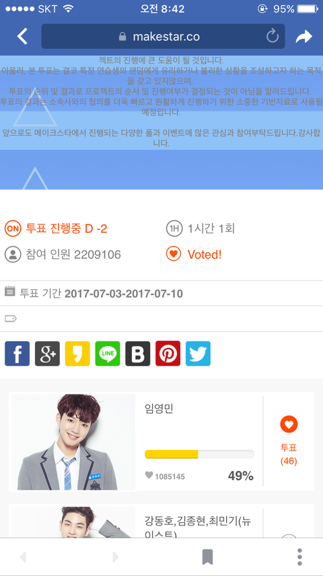Reload the makestar.co page

272,36
